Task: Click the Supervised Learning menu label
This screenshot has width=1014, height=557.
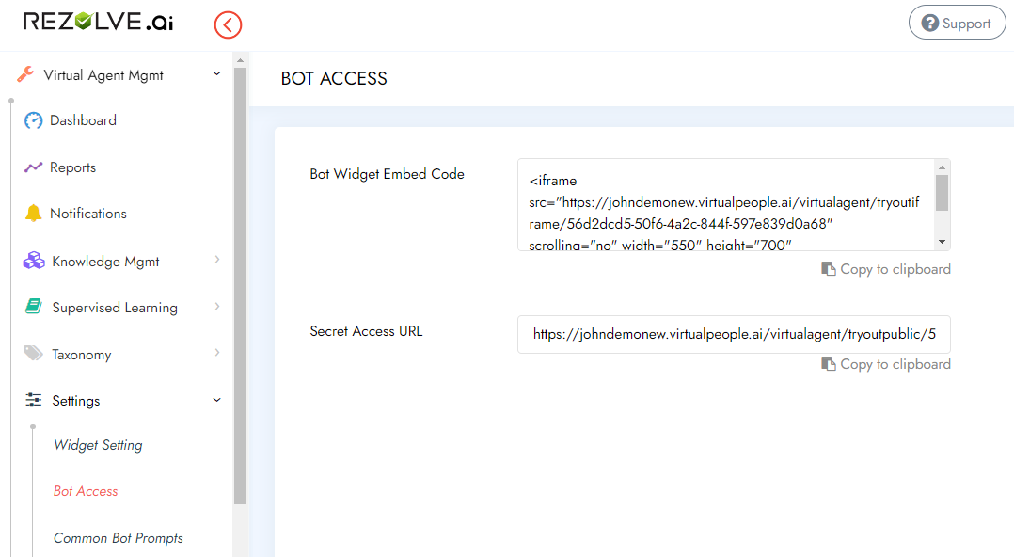Action: pyautogui.click(x=115, y=308)
